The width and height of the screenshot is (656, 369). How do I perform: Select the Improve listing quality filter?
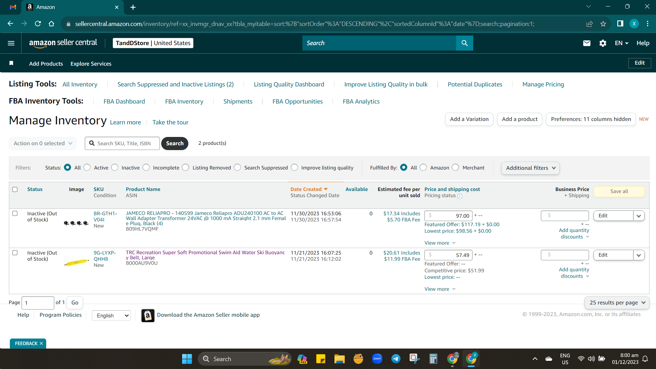tap(295, 167)
